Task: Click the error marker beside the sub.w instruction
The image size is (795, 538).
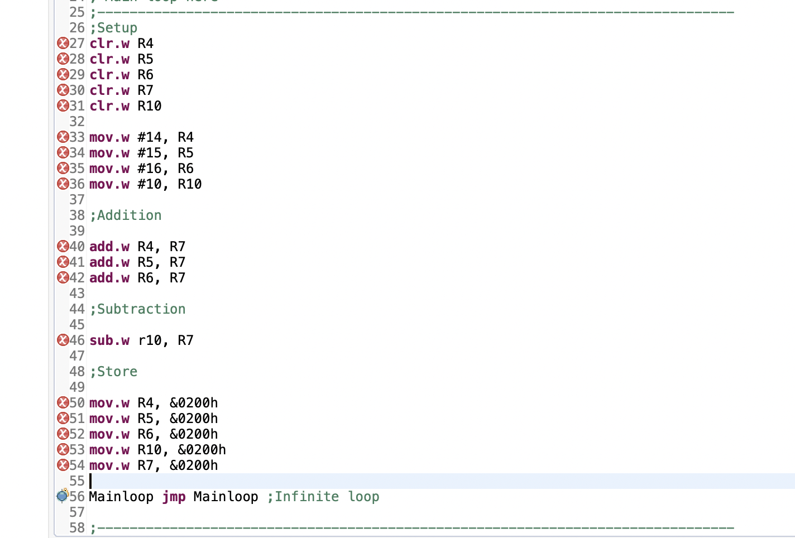Action: pyautogui.click(x=63, y=340)
